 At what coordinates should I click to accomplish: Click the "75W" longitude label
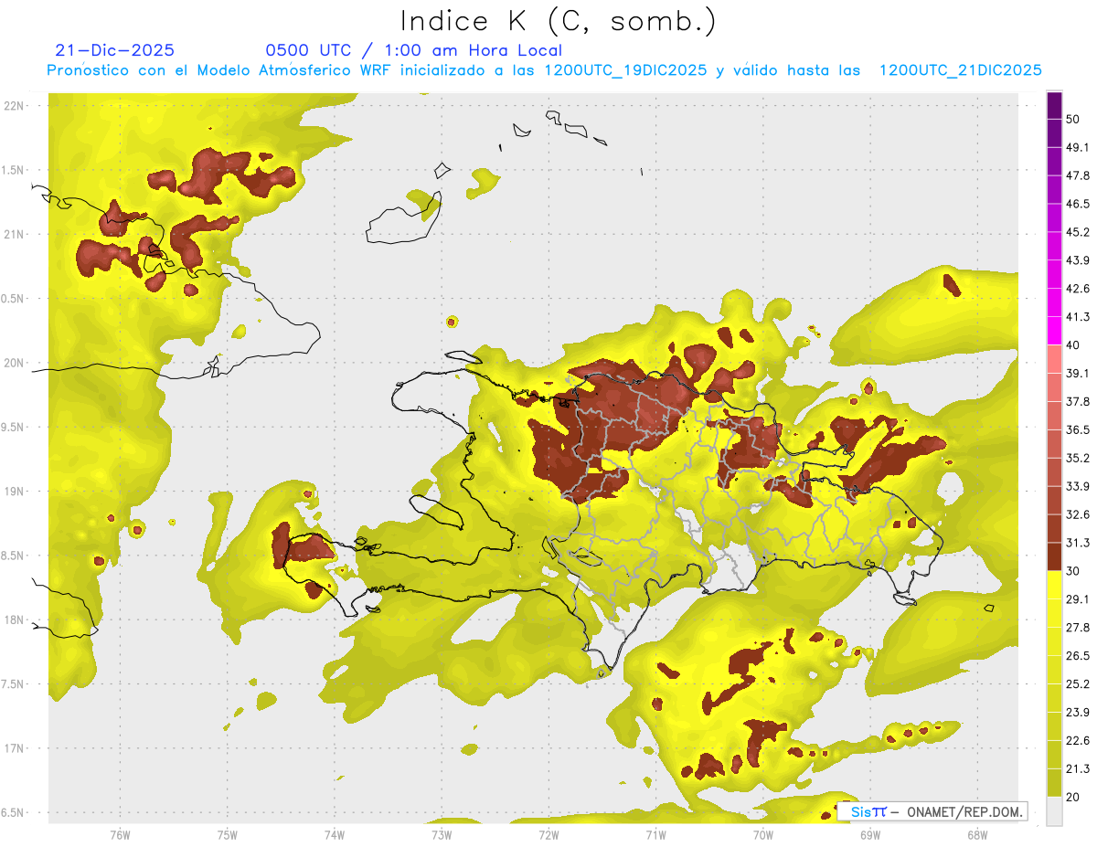tap(228, 834)
